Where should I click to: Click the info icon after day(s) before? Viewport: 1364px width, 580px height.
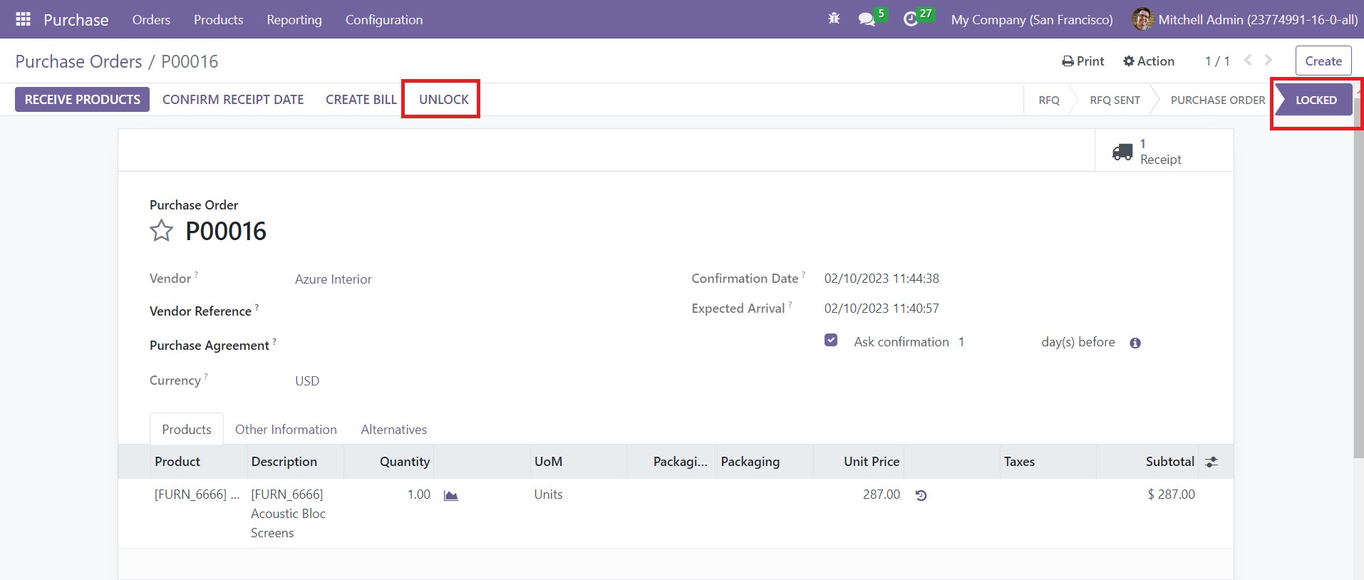pos(1135,343)
